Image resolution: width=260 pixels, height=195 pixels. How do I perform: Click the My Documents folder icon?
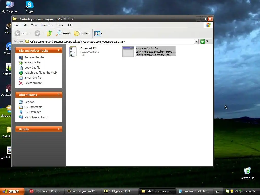click(21, 107)
